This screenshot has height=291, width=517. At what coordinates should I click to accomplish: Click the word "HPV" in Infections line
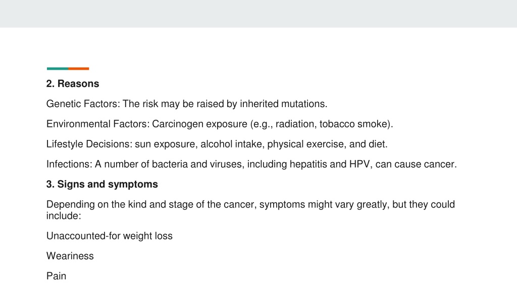(359, 164)
